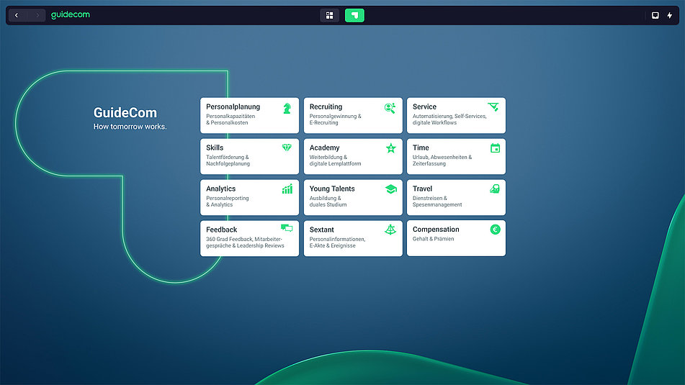Click the Compensation euro coin icon
Viewport: 685px width, 385px height.
pos(495,230)
